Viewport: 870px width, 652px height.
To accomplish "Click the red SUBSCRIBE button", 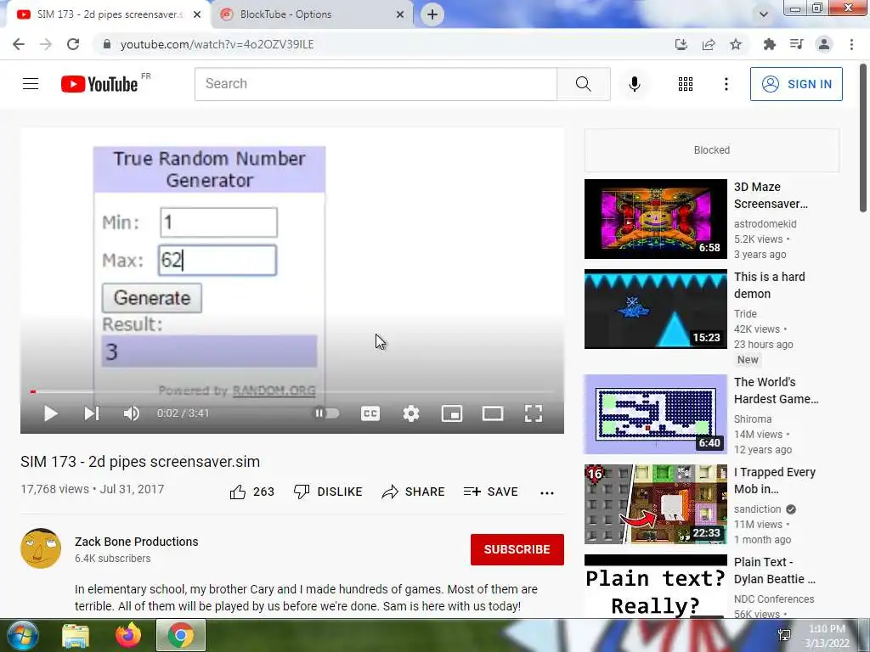I will pos(517,549).
